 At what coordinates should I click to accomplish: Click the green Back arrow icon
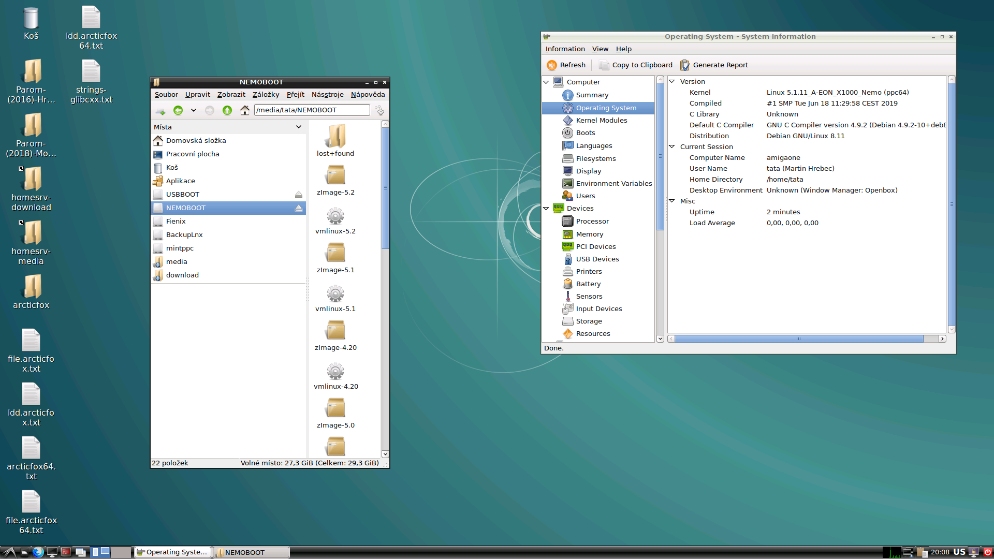click(178, 110)
